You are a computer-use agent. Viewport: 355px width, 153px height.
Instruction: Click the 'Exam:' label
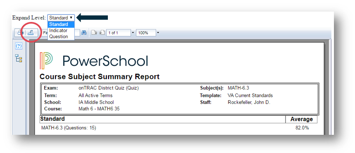point(51,88)
